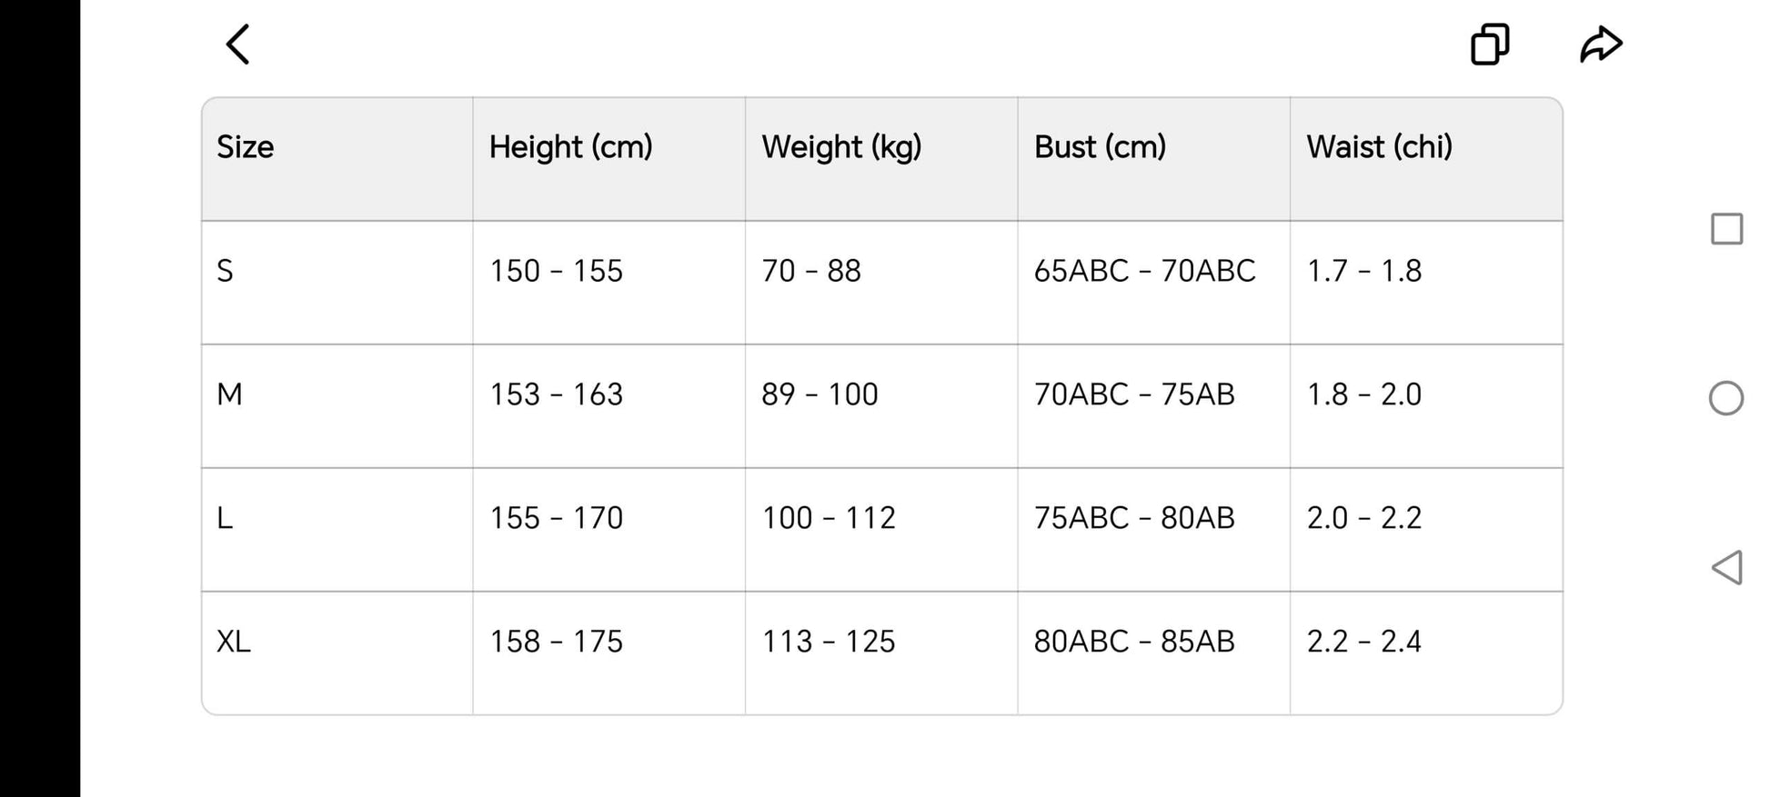The width and height of the screenshot is (1770, 797).
Task: Tap the 113 - 125 weight cell
Action: pyautogui.click(x=829, y=642)
